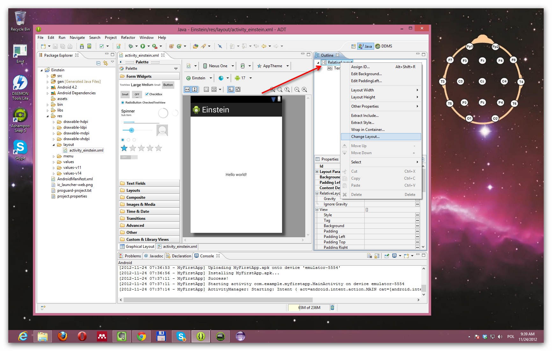Switch to the Problems tab

(x=130, y=256)
